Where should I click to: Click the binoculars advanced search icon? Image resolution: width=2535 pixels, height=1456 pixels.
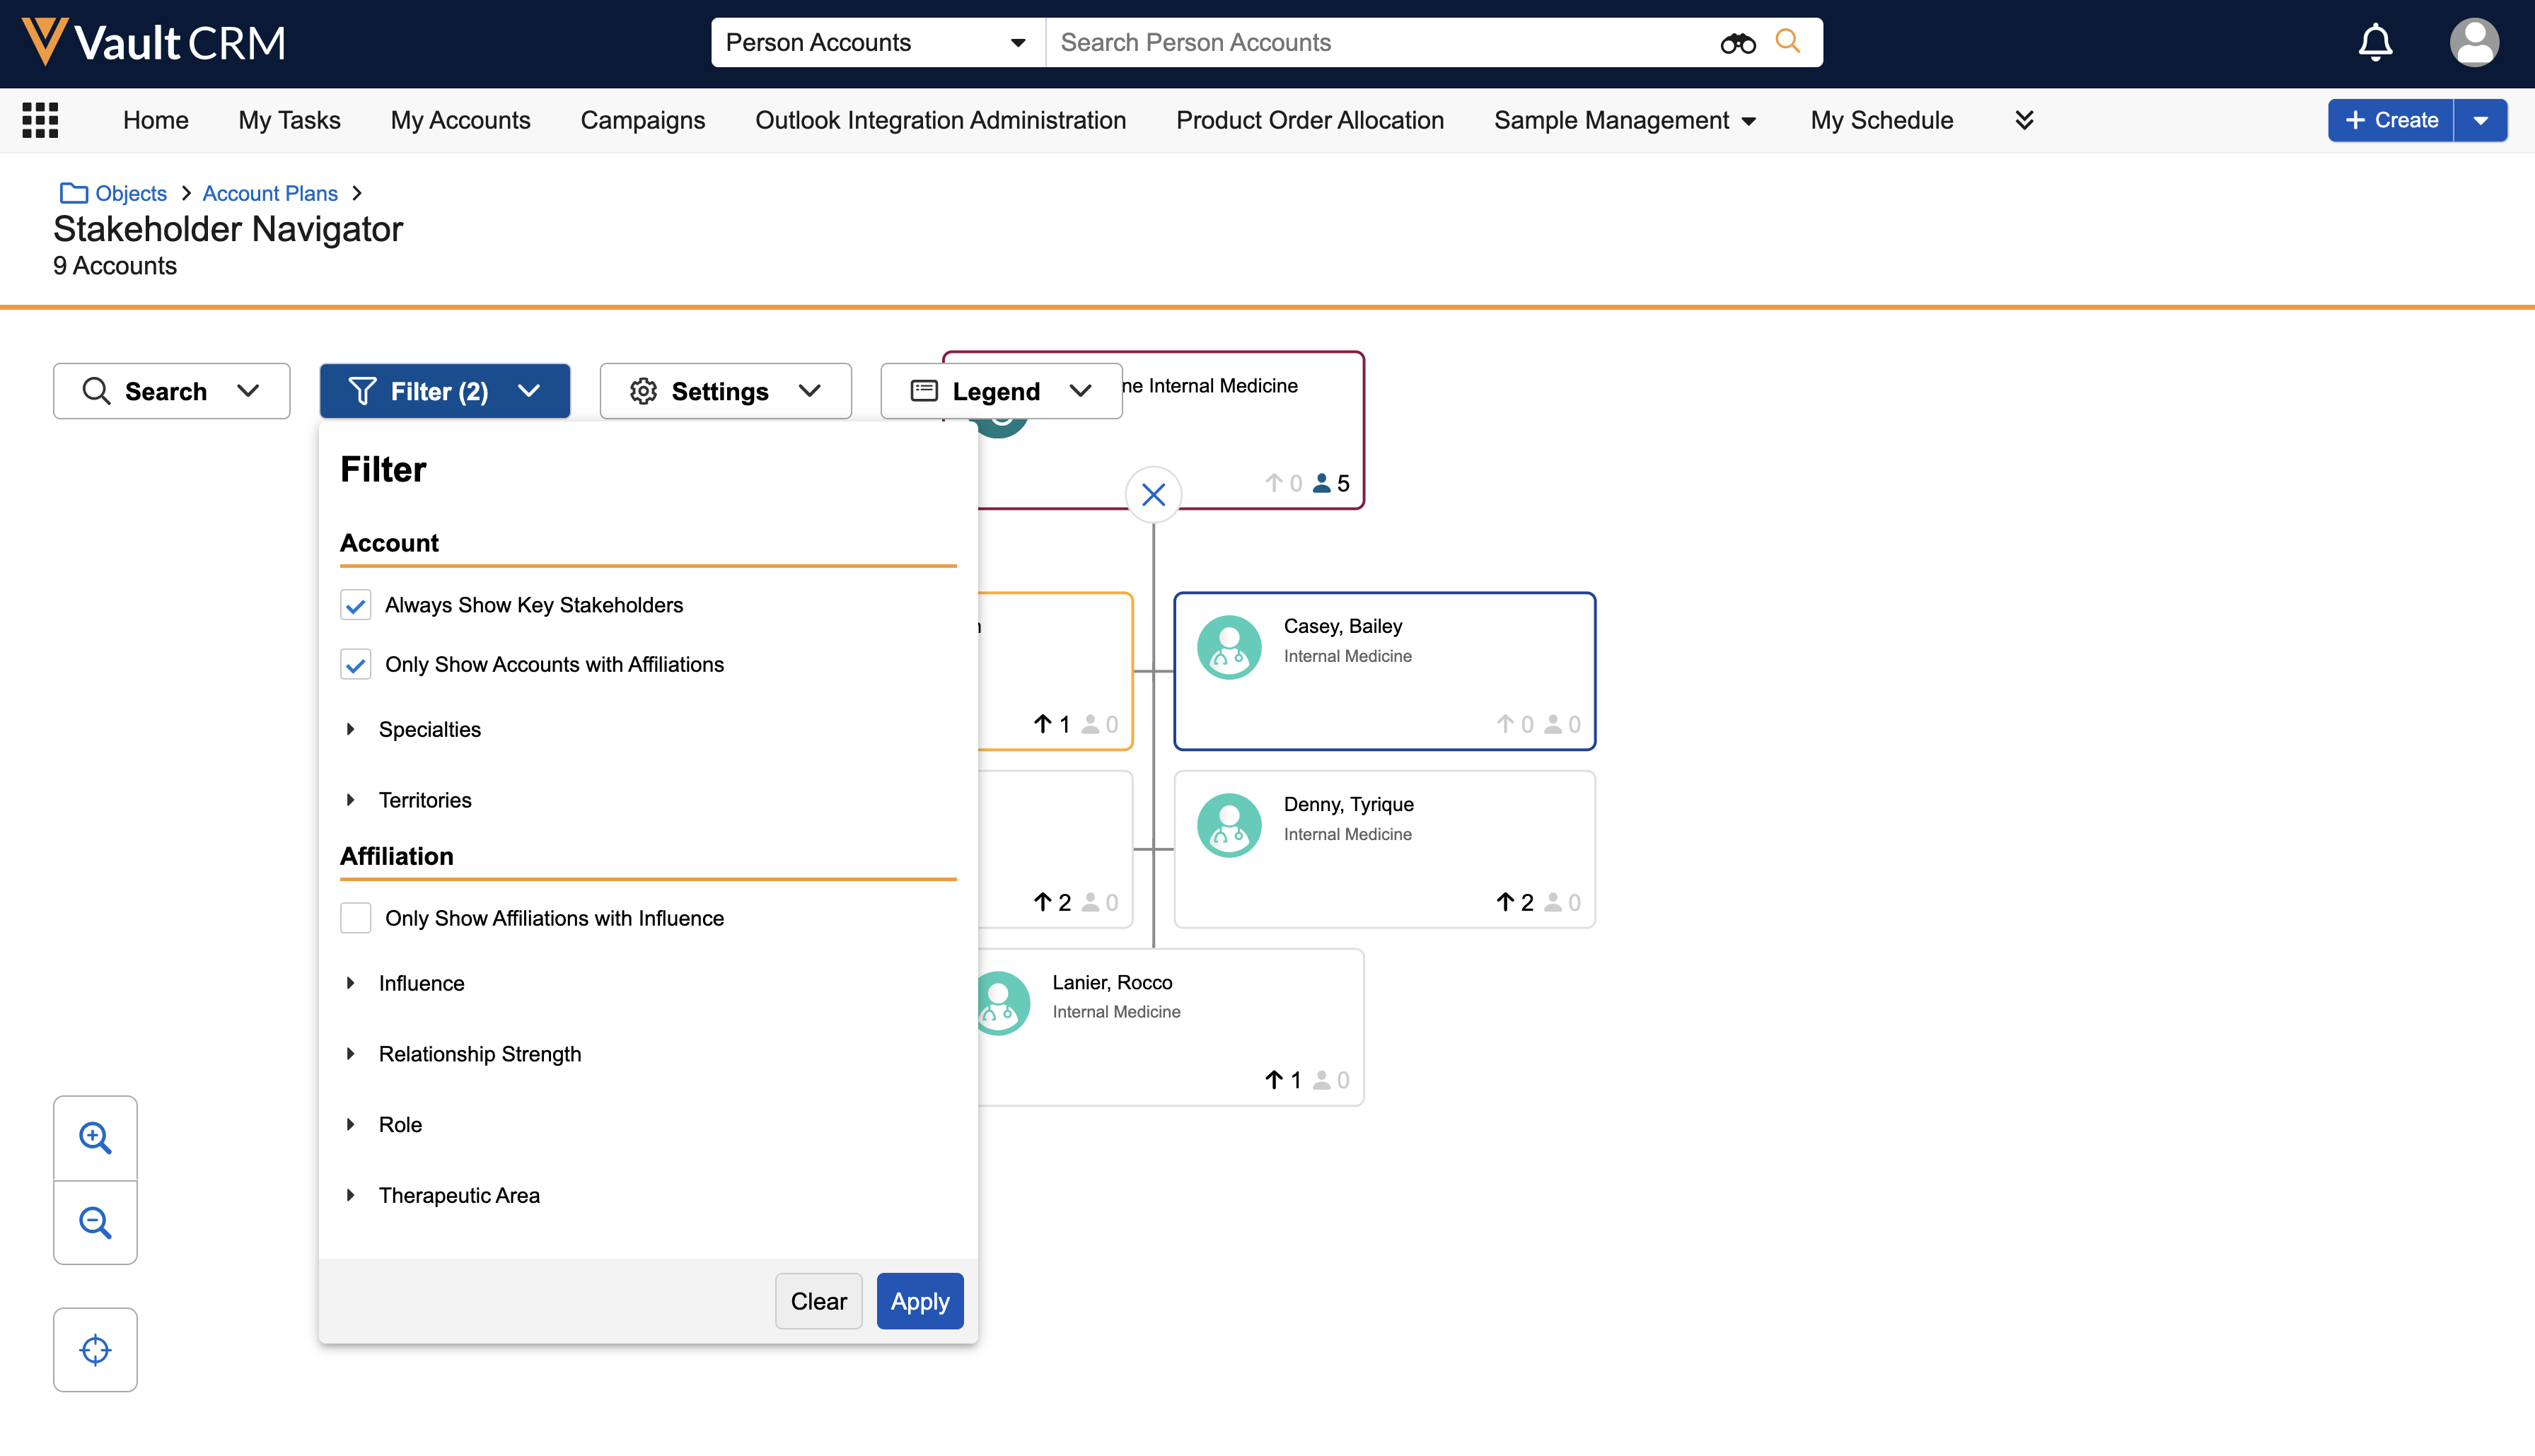tap(1737, 43)
